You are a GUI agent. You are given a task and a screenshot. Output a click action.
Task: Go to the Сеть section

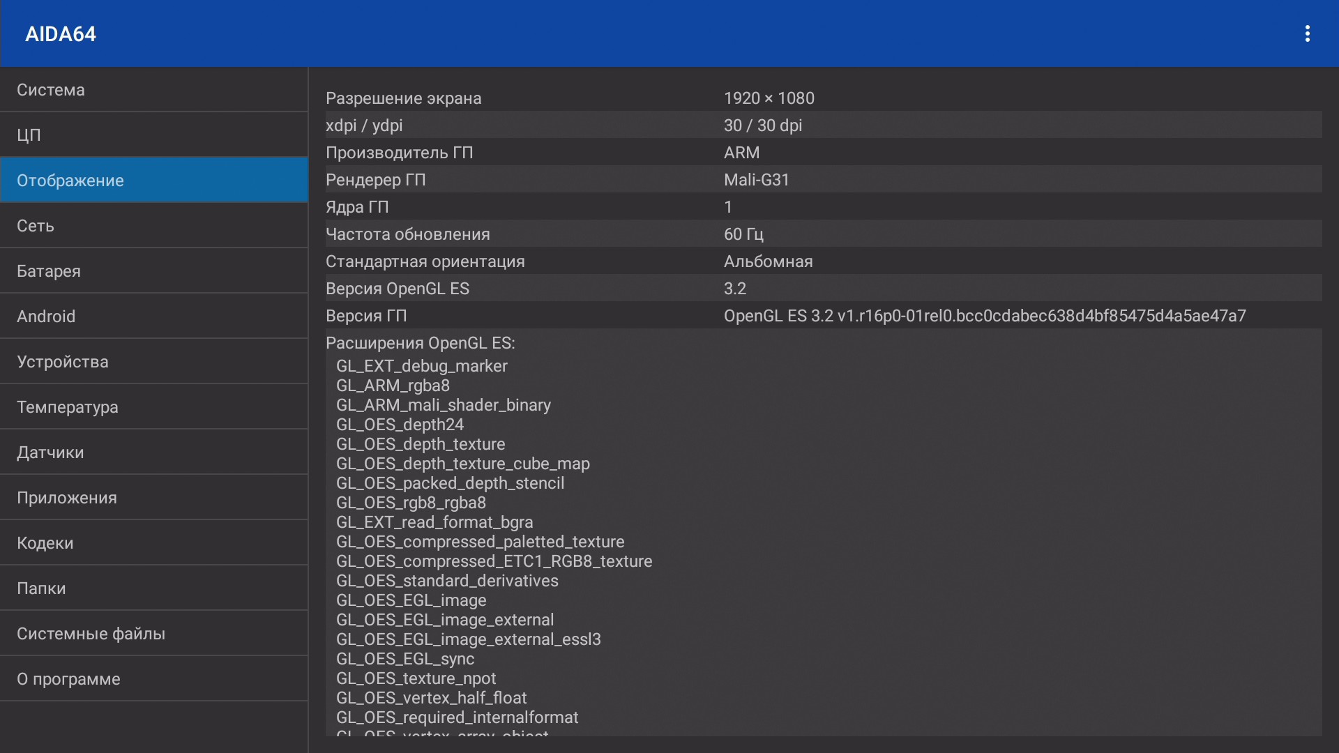click(x=153, y=225)
